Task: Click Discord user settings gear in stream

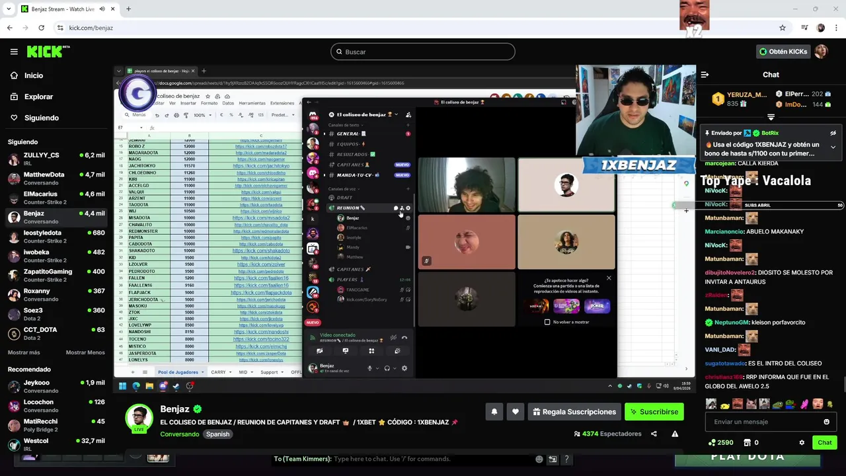Action: point(404,368)
